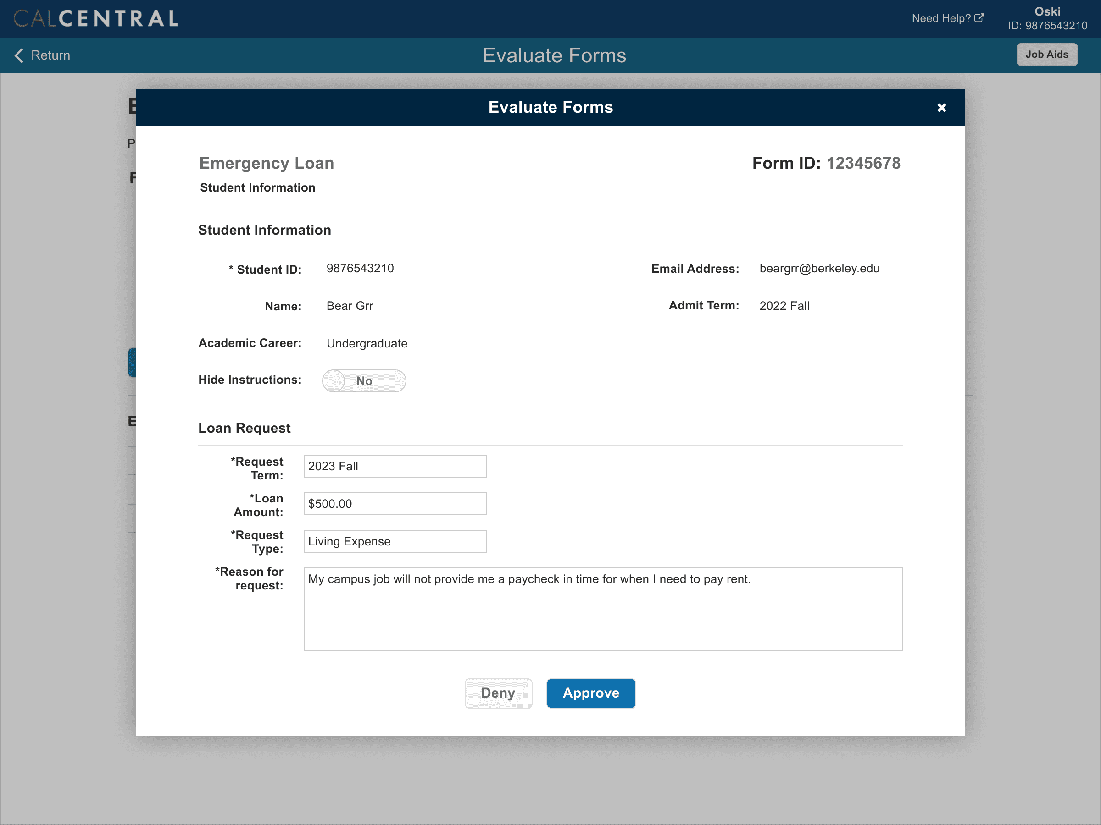
Task: Click the Return link
Action: (x=50, y=55)
